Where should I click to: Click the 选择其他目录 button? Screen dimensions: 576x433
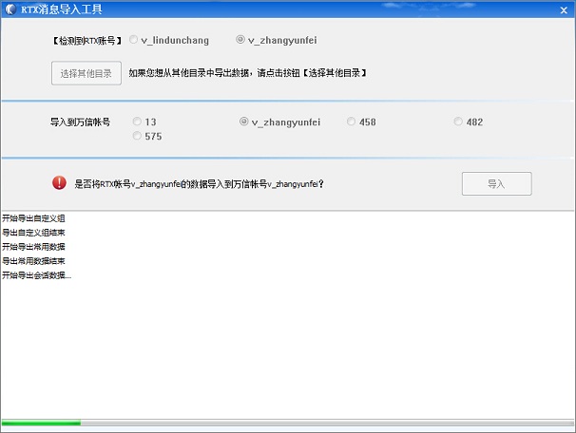click(86, 73)
